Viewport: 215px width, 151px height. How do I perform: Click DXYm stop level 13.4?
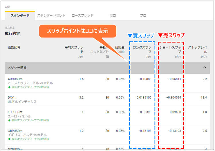(204, 98)
